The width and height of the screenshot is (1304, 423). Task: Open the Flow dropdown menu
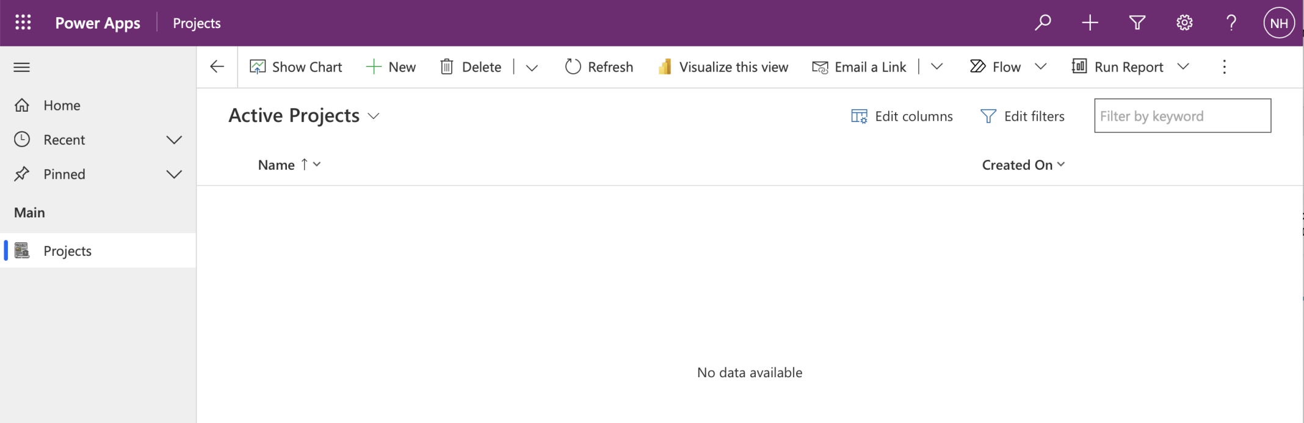[1041, 67]
